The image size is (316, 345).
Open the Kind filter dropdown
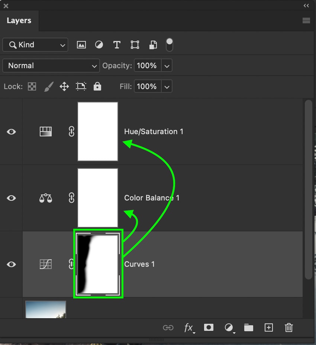(35, 45)
